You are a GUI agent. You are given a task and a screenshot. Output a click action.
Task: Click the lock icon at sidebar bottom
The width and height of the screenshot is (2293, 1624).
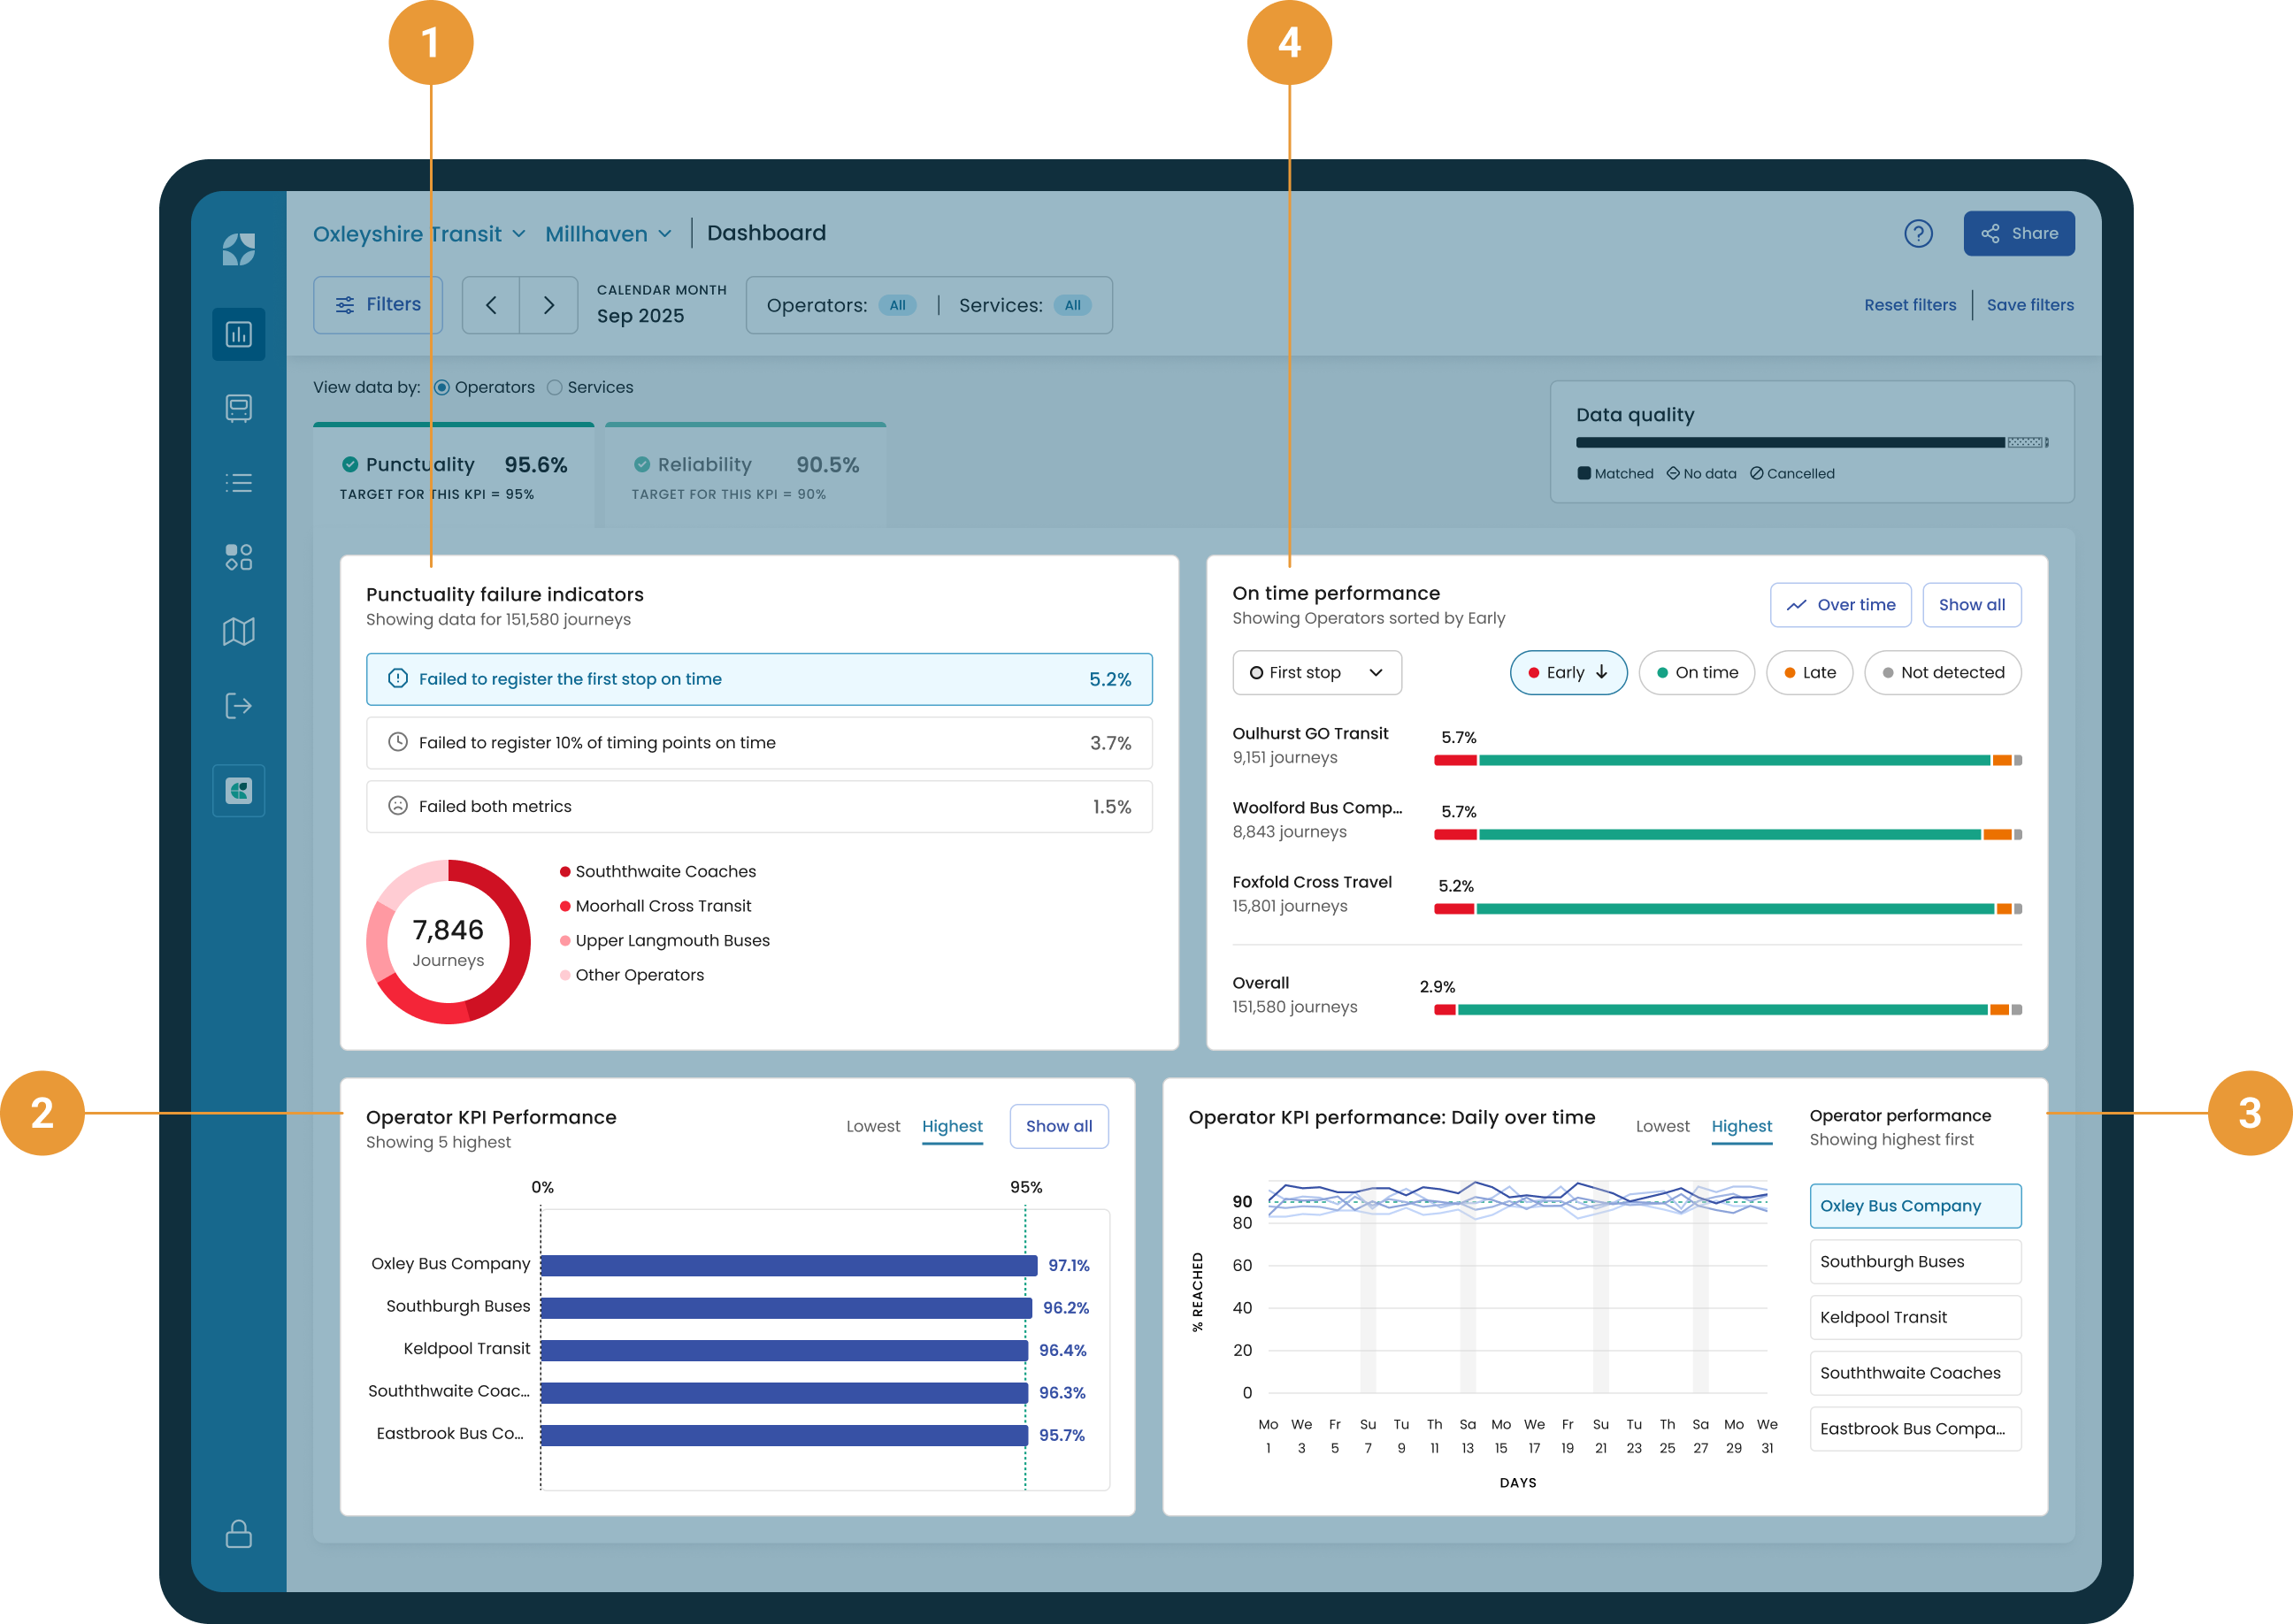pyautogui.click(x=238, y=1533)
